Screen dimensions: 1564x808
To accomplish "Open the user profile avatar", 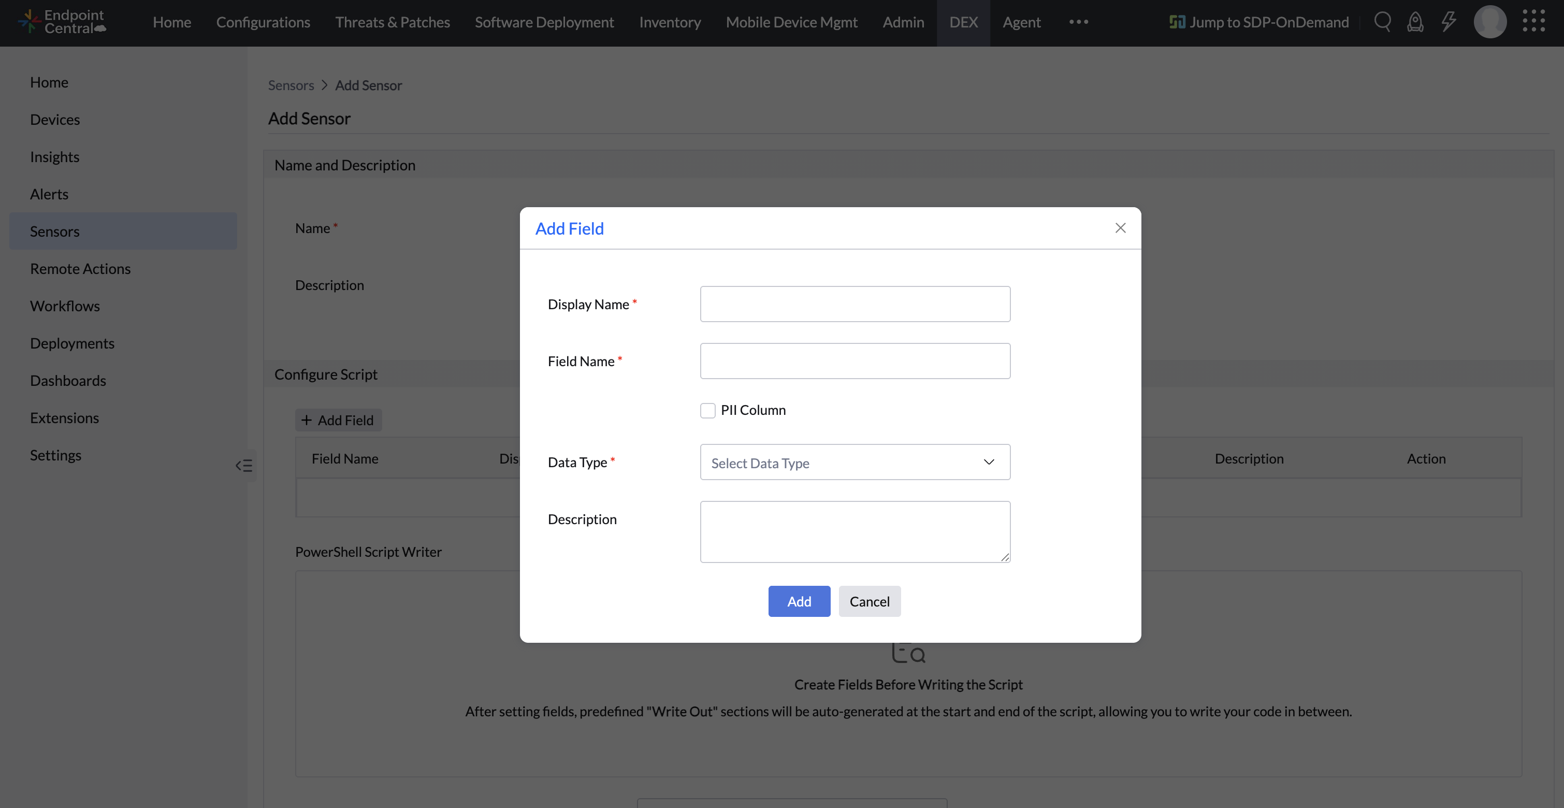I will tap(1490, 22).
